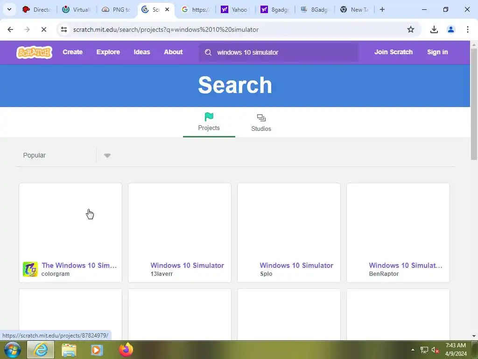Open the Windows Start button
478x359 pixels.
tap(12, 350)
